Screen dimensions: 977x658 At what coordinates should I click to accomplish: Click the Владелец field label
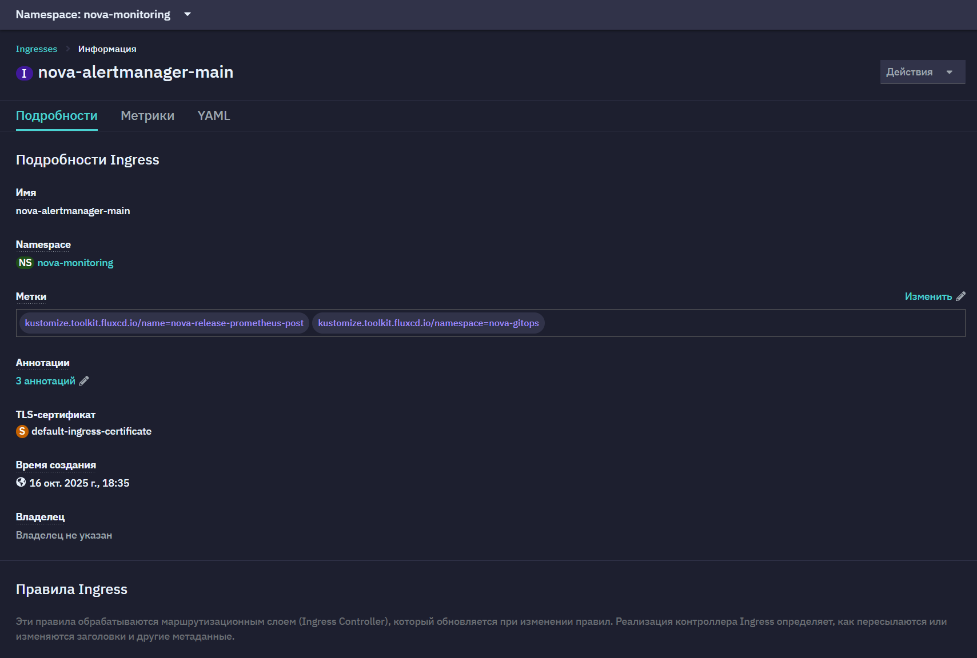point(41,517)
